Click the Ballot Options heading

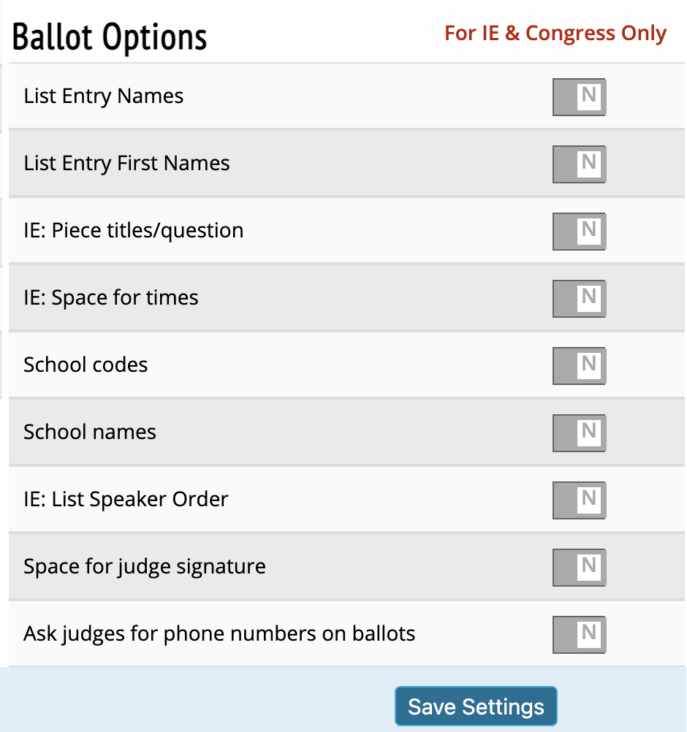click(110, 37)
